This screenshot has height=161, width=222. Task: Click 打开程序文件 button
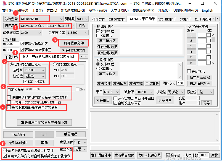point(74,43)
